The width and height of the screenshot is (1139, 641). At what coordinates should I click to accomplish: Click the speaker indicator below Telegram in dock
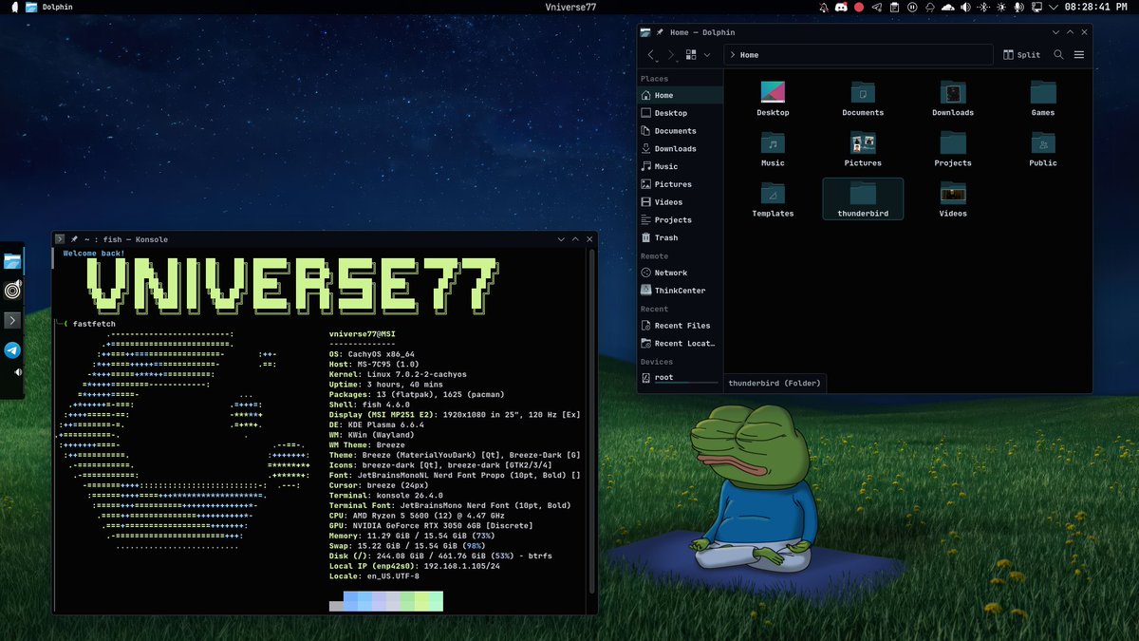coord(18,372)
